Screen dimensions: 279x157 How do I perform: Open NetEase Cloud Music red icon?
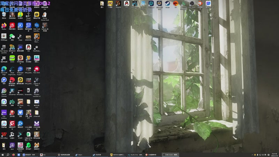(x=12, y=26)
